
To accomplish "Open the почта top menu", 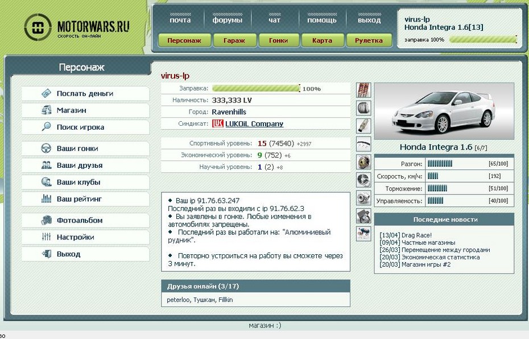I will tap(180, 20).
